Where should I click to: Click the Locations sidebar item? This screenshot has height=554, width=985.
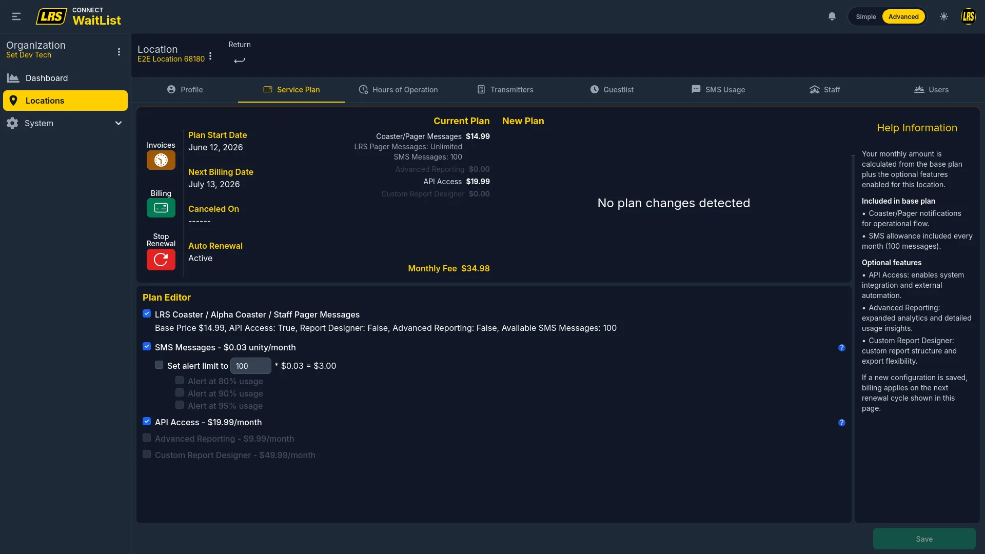tap(65, 101)
